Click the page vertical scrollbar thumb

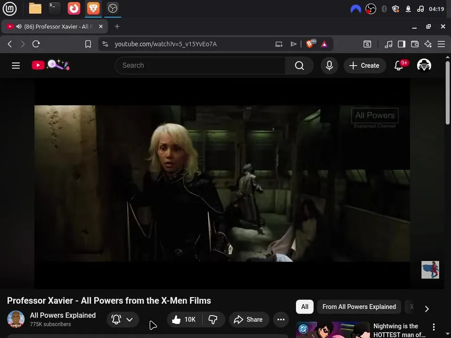pos(448,92)
